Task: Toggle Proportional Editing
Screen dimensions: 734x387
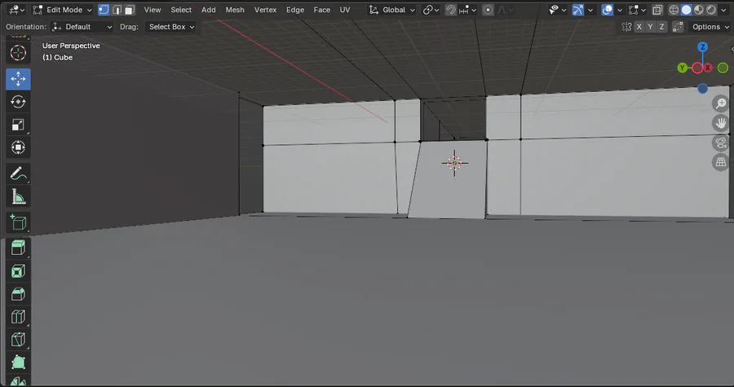Action: [488, 10]
